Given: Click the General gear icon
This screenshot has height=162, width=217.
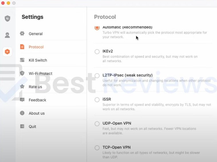Looking at the screenshot, I should point(22,33).
